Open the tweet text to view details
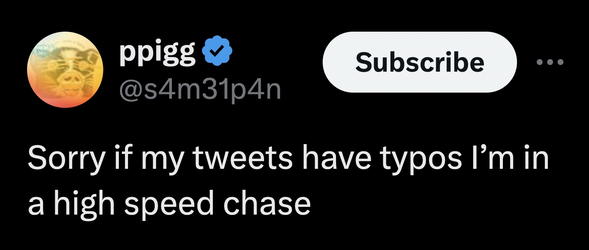The image size is (589, 250). pos(267,179)
